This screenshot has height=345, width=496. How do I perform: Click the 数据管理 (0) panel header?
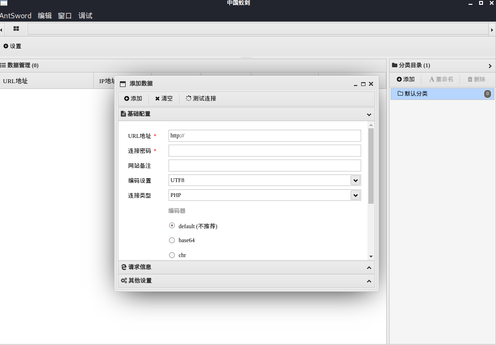point(193,65)
